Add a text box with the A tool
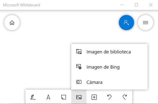The image size is (158, 104). click(48, 97)
